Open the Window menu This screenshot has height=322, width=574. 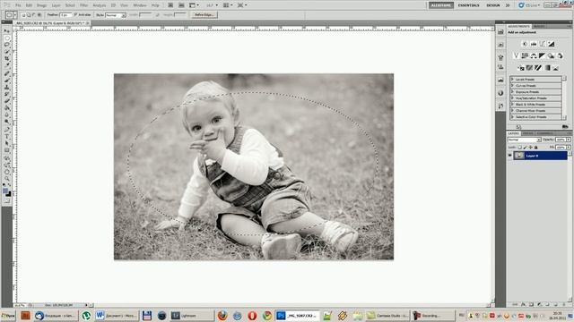(140, 5)
